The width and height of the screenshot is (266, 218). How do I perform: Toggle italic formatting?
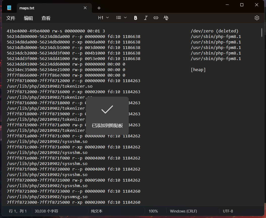(146, 18)
